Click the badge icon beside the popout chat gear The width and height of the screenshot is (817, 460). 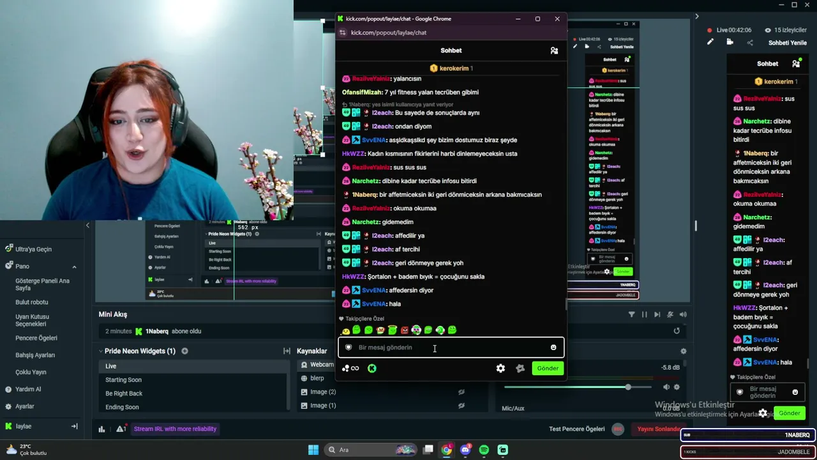(x=520, y=368)
